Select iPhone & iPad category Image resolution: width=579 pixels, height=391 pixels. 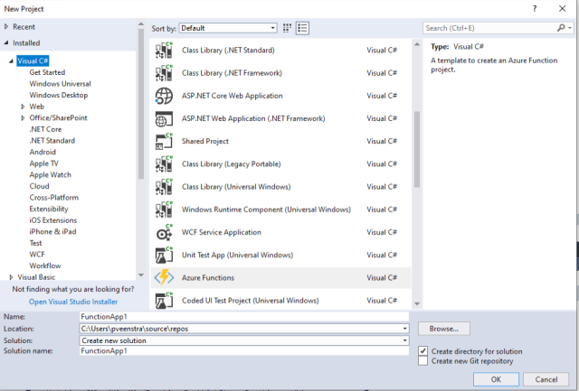coord(52,232)
